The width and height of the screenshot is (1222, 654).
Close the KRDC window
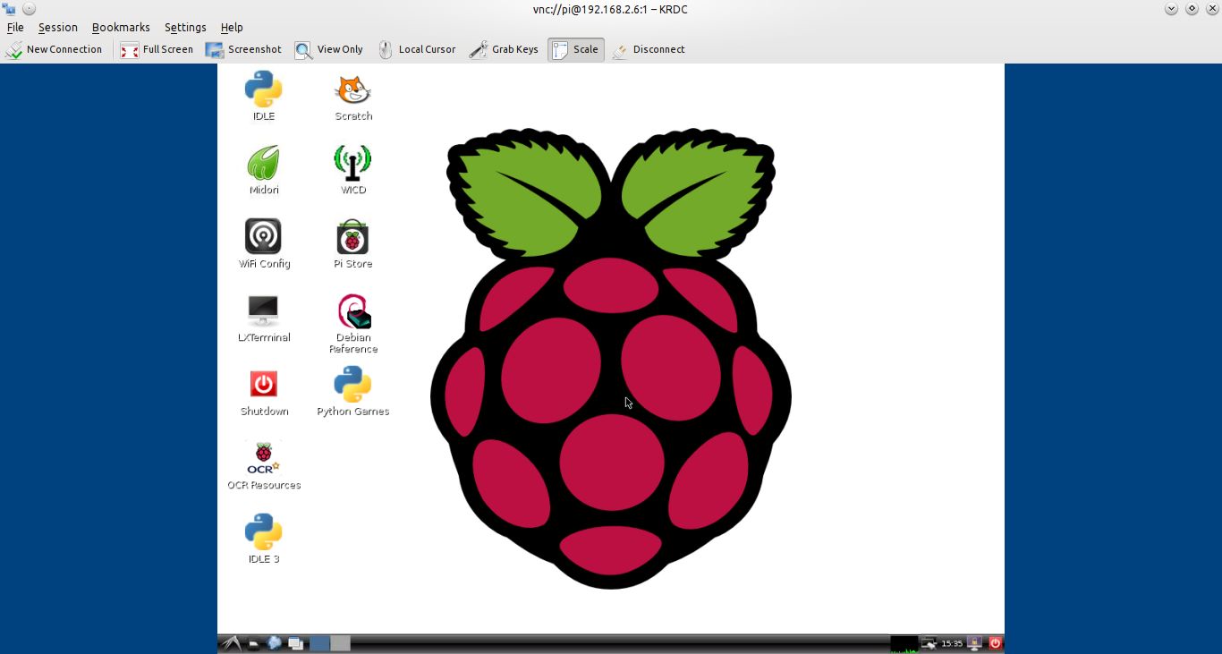tap(1211, 9)
